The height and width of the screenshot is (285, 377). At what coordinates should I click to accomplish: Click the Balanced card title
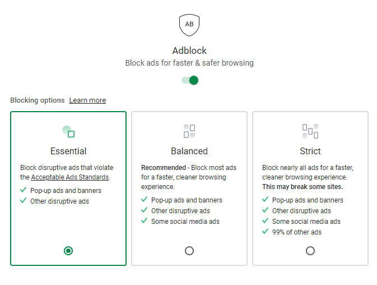click(x=189, y=151)
